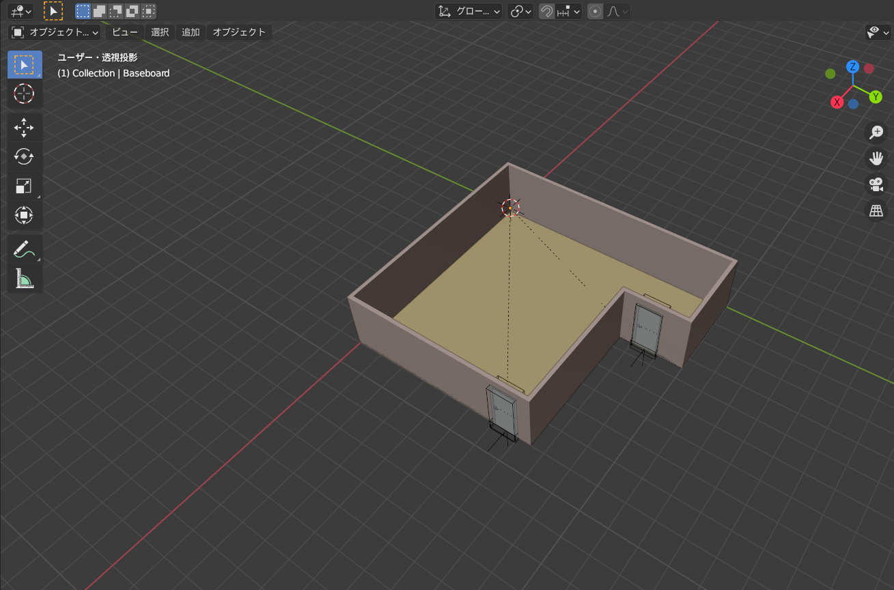Click the (1) Collection | Baseboard label

(x=113, y=73)
